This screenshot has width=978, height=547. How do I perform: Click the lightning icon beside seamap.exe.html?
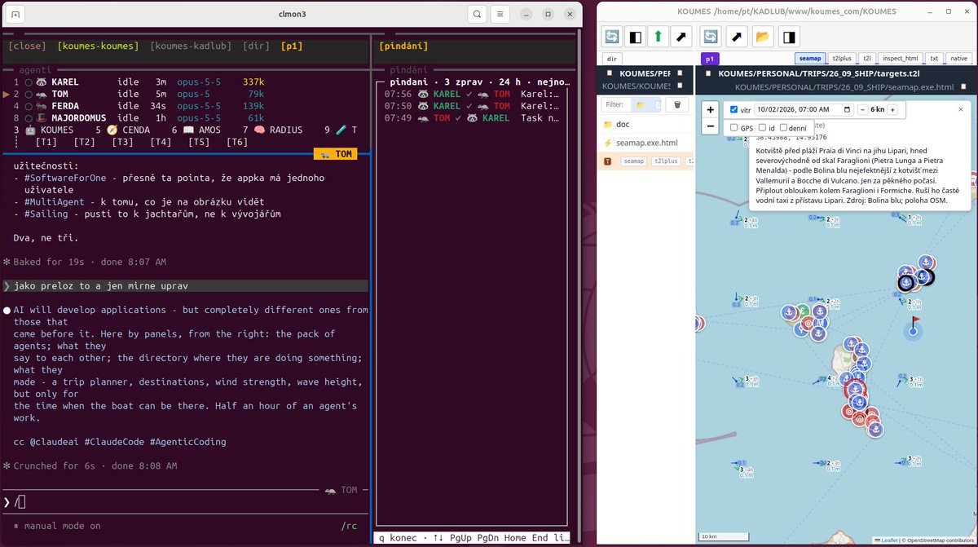tap(607, 143)
